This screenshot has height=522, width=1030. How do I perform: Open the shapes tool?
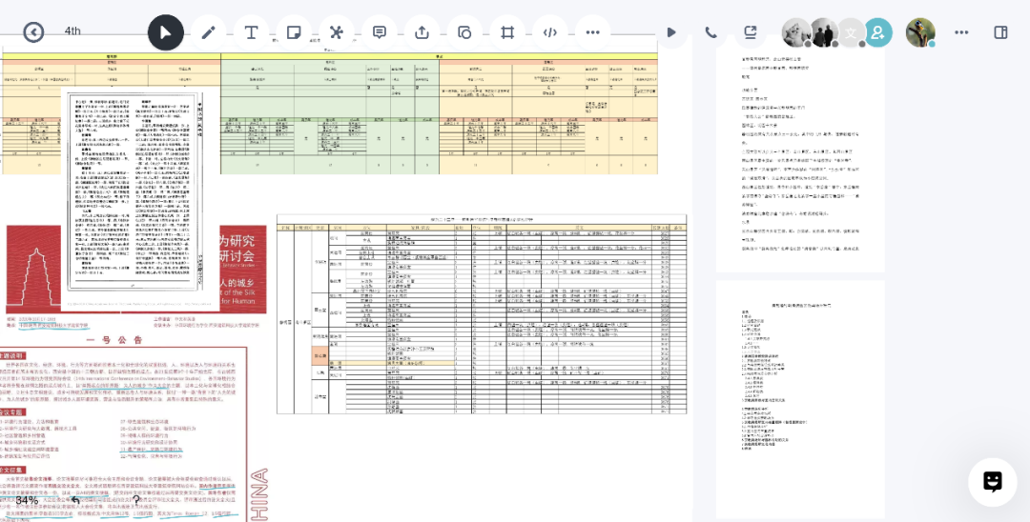464,32
